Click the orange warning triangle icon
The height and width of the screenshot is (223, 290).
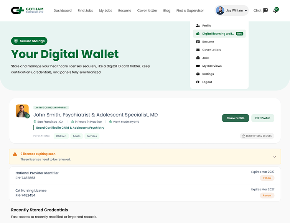15,154
